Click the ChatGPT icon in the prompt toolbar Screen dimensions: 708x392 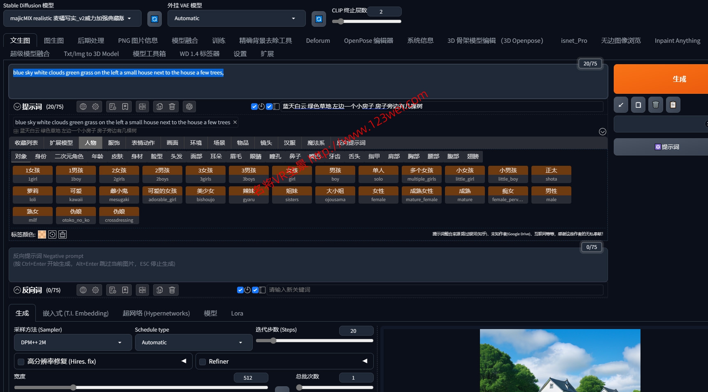pyautogui.click(x=189, y=107)
